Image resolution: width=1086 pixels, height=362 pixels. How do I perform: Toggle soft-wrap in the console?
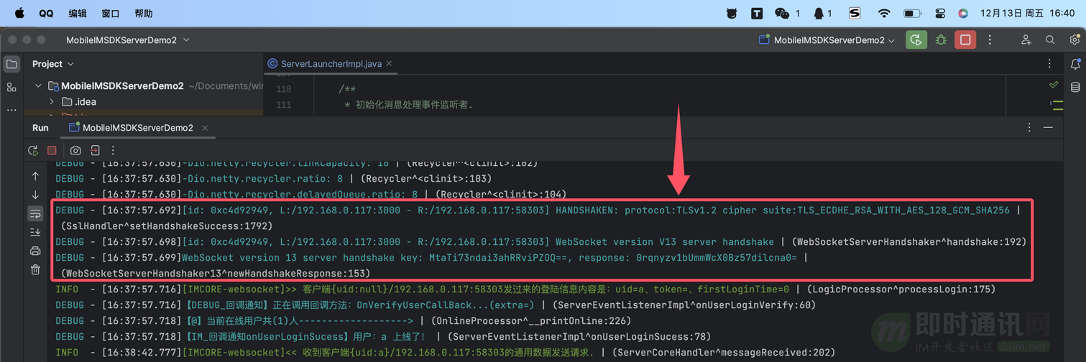[x=35, y=213]
